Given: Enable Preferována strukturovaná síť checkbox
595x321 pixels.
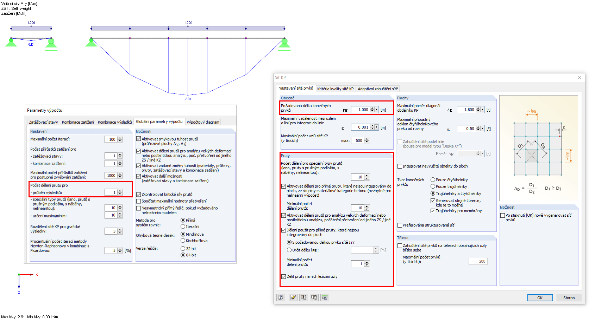Looking at the screenshot, I should click(400, 225).
